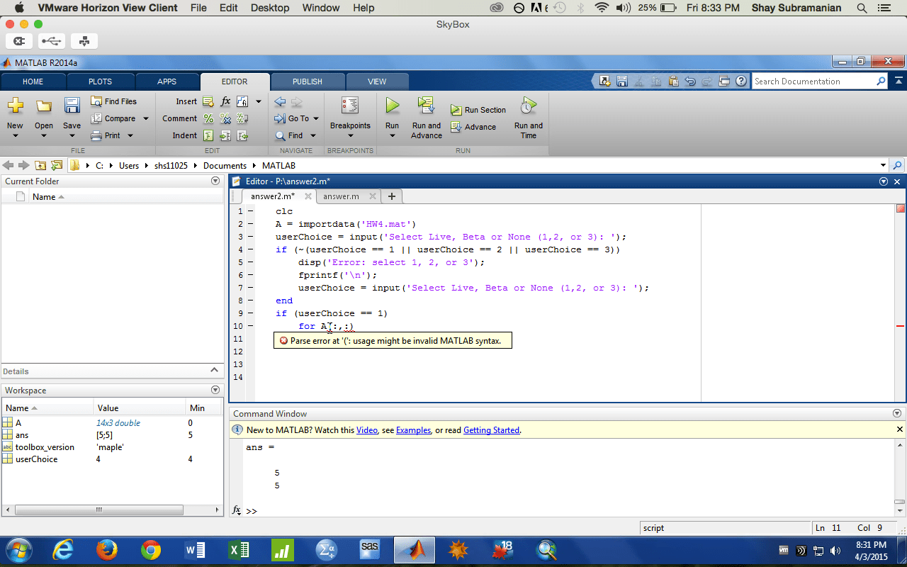This screenshot has height=567, width=907.
Task: Select the Smart Indent tool
Action: (208, 135)
